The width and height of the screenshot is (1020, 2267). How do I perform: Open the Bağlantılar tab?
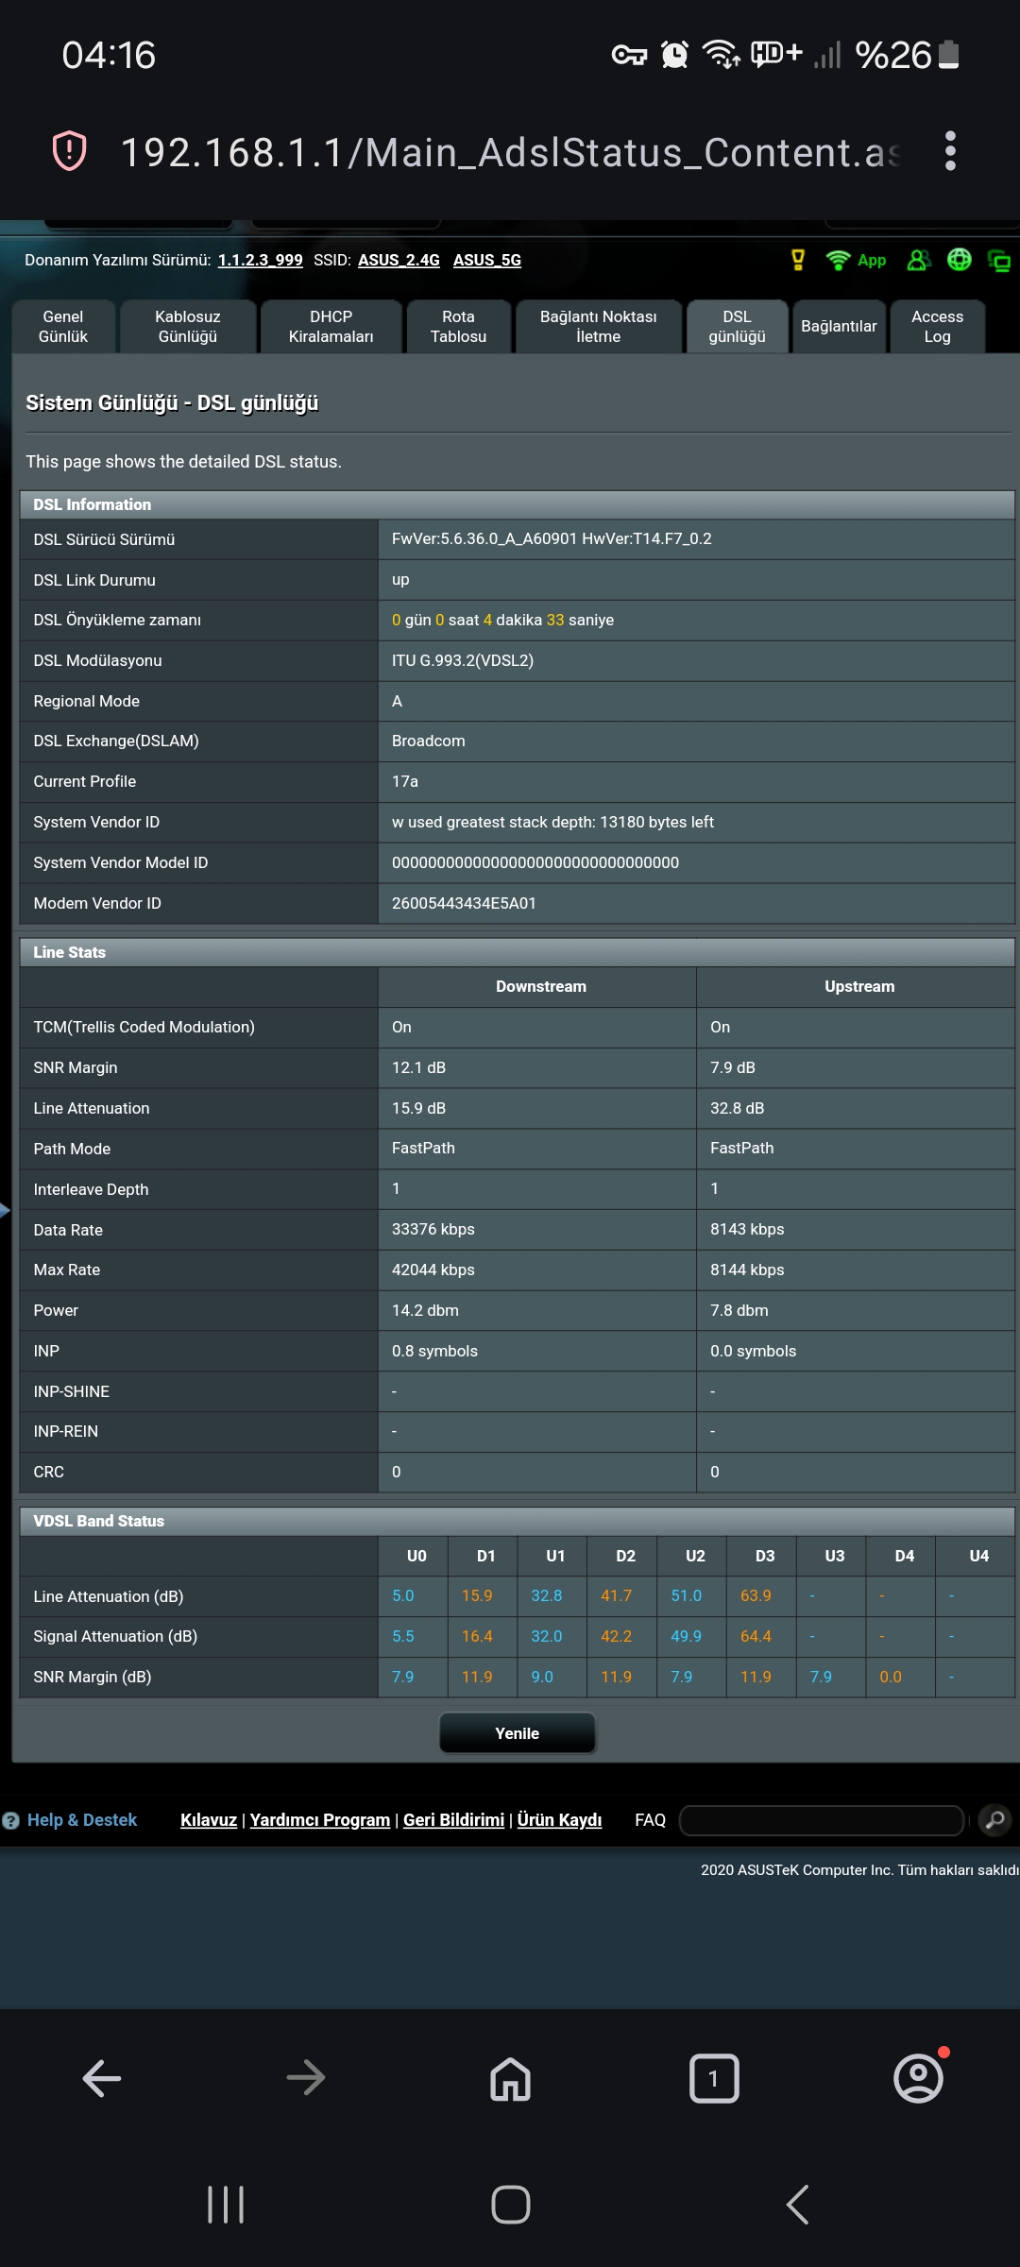[840, 327]
